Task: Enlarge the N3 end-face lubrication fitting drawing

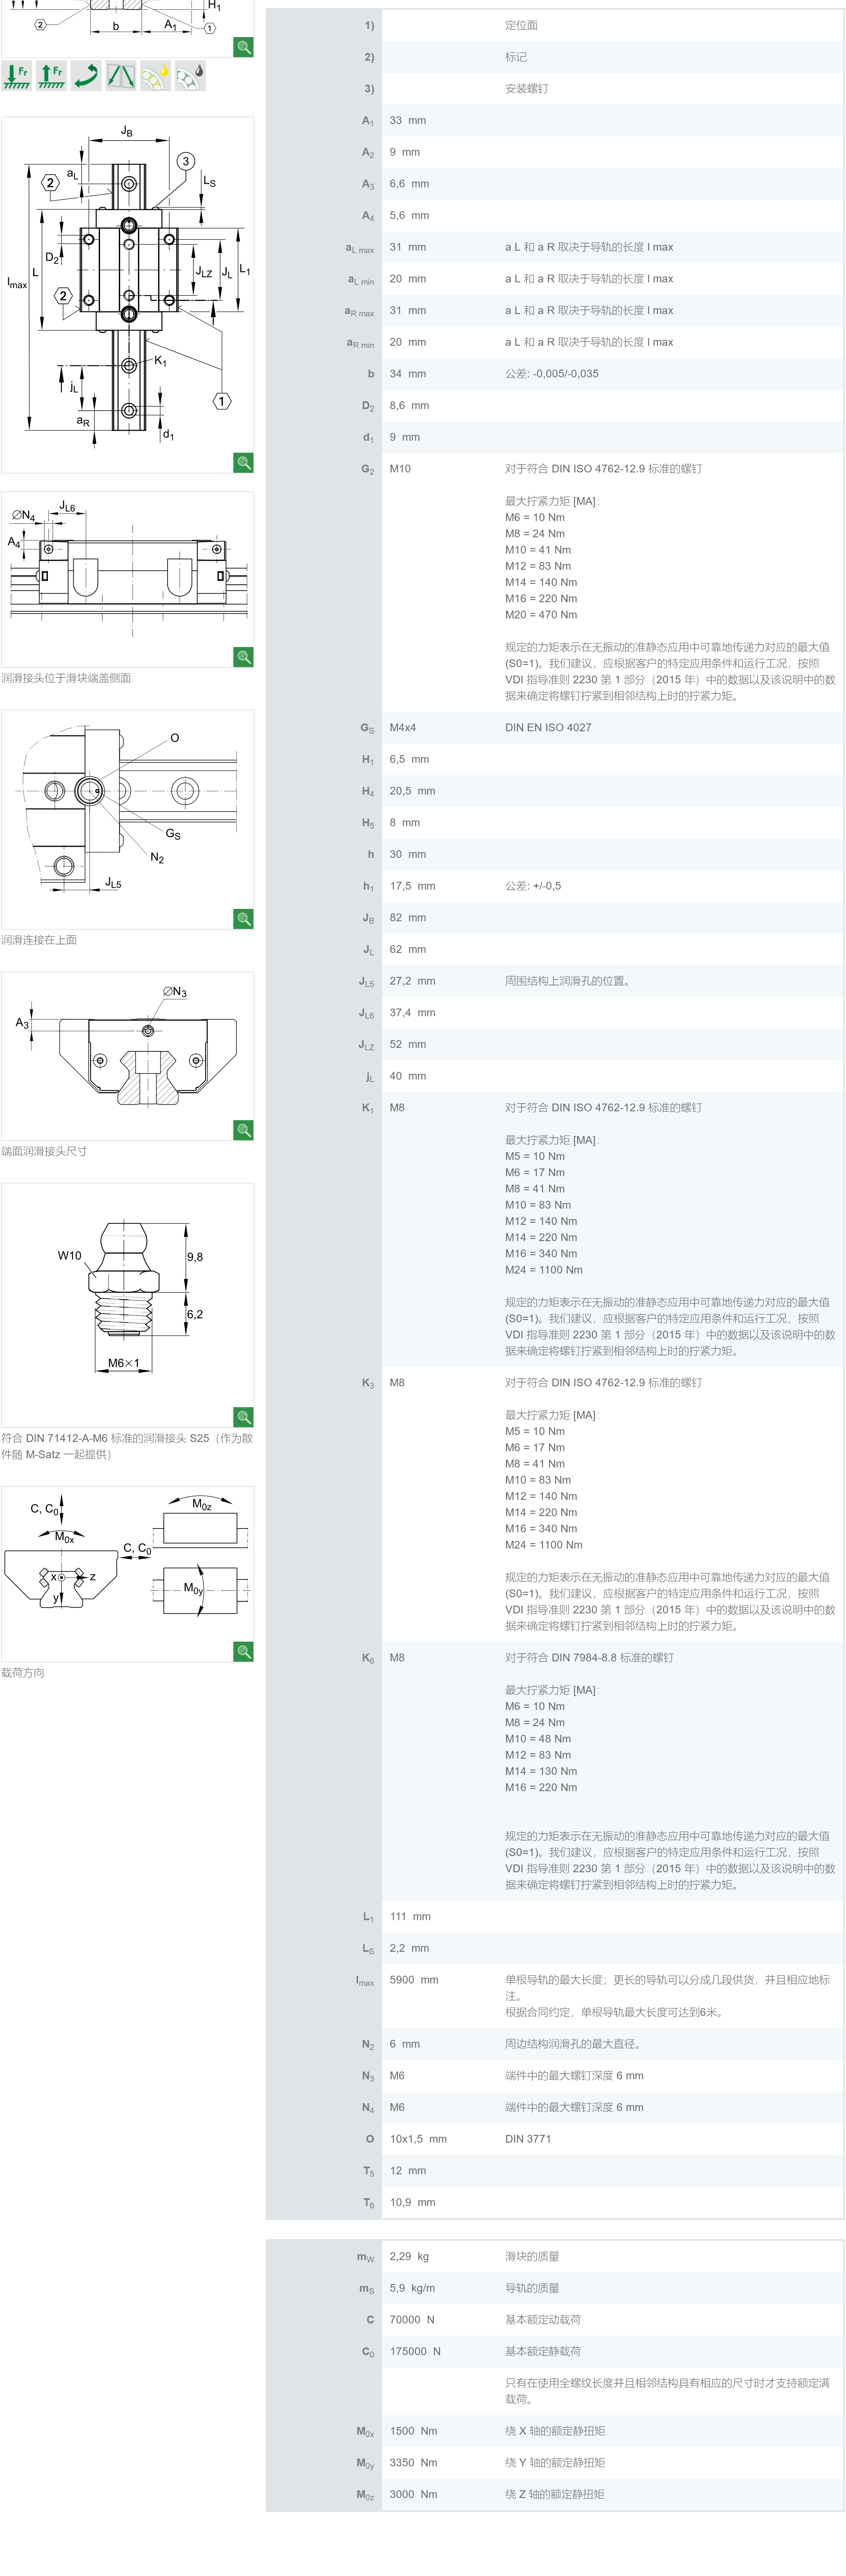Action: [243, 1129]
